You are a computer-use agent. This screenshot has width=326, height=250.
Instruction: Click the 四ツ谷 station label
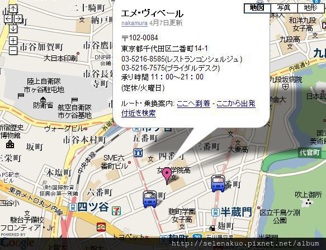93,207
